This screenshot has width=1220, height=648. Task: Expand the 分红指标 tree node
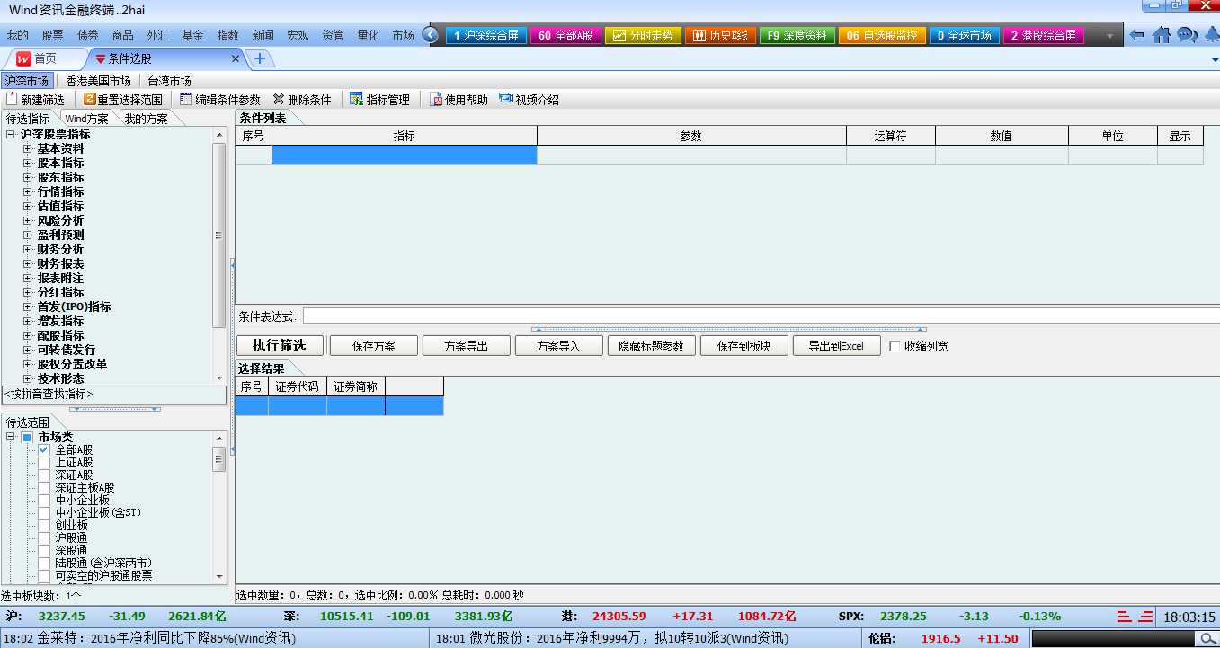coord(28,292)
